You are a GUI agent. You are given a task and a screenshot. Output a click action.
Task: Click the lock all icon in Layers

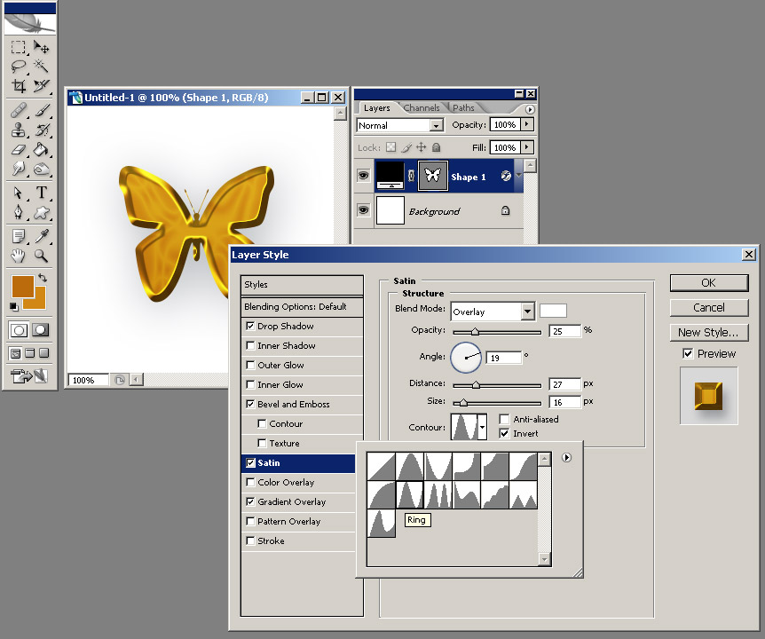[x=436, y=146]
